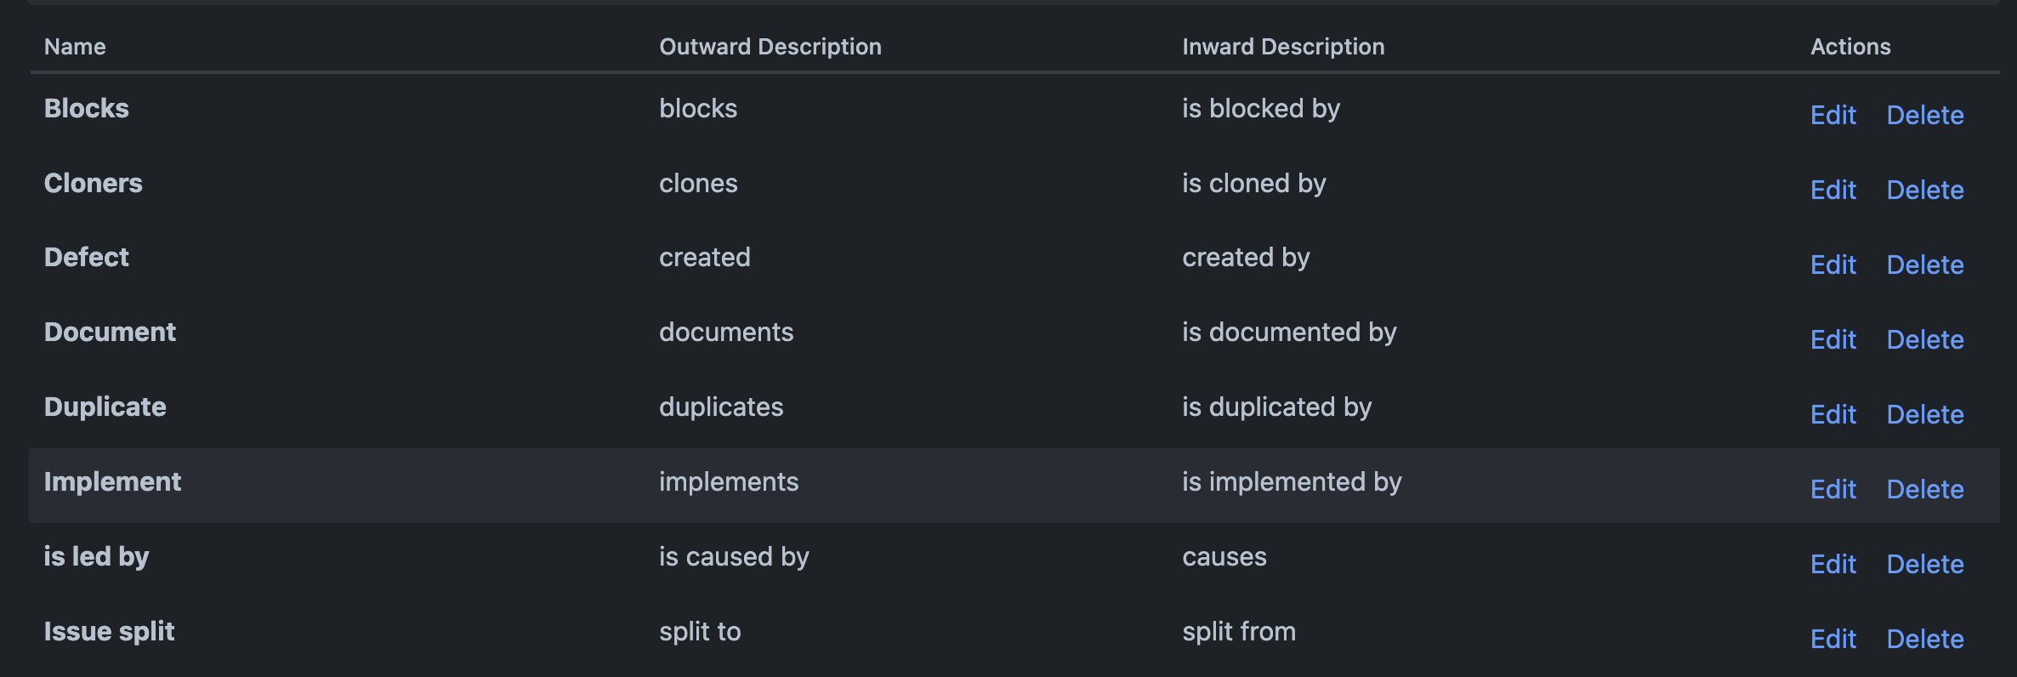
Task: Delete the Cloners link type
Action: pyautogui.click(x=1925, y=190)
